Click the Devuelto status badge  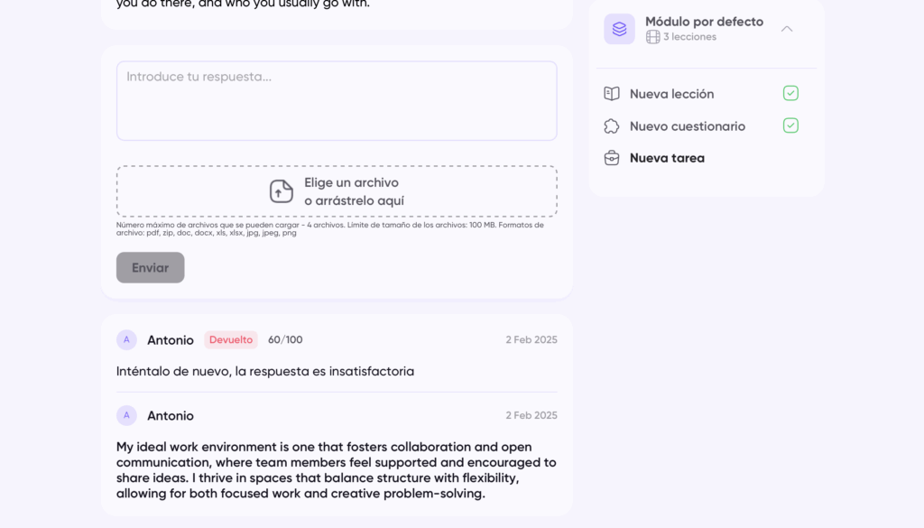231,340
